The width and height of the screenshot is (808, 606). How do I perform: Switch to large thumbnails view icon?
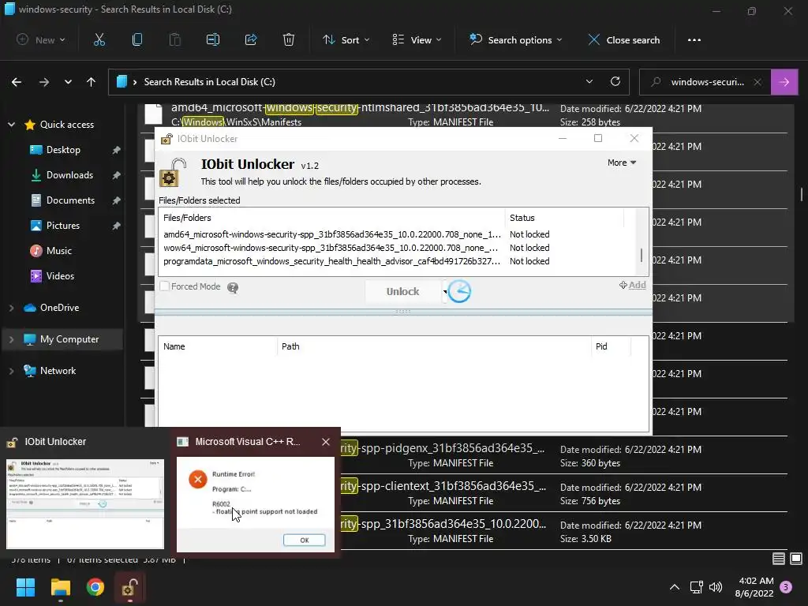coord(796,558)
